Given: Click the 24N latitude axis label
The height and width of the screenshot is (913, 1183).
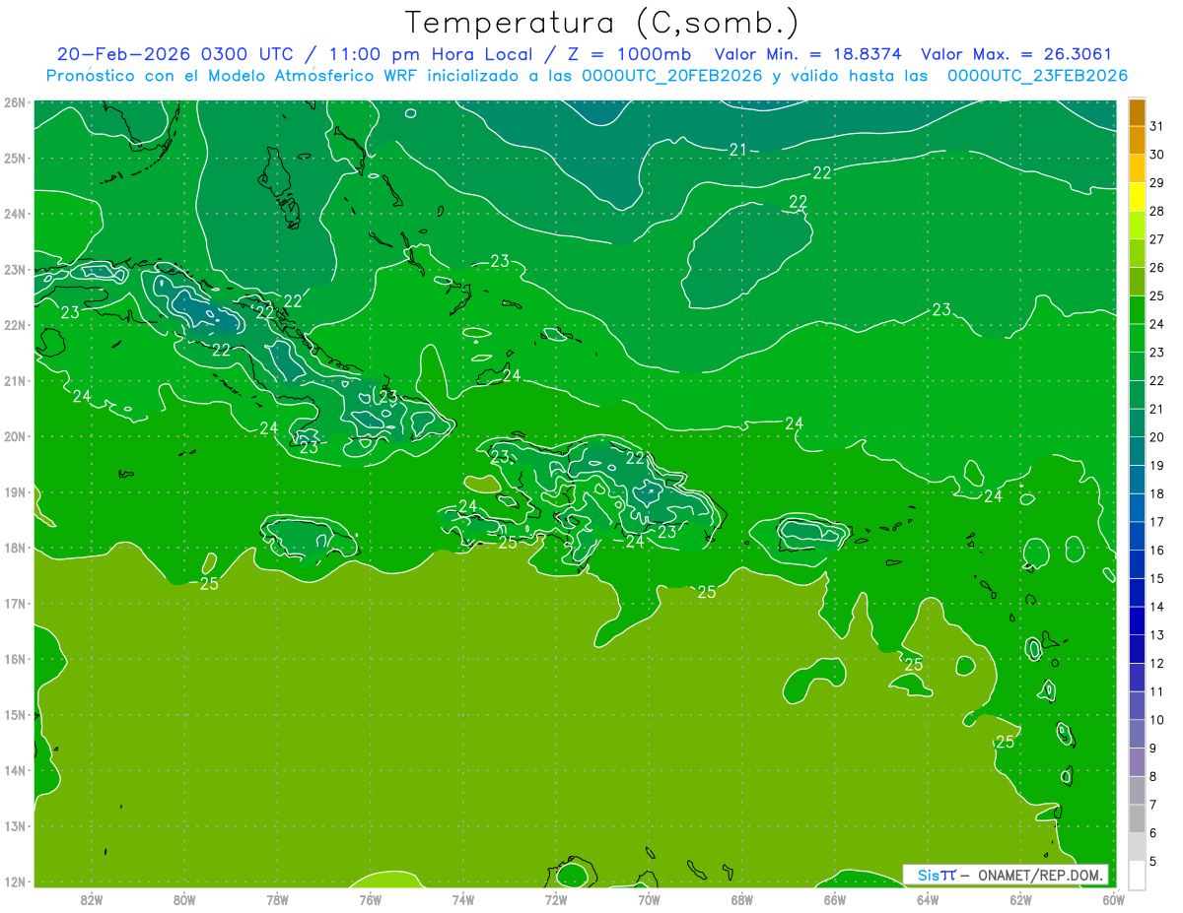Looking at the screenshot, I should pos(14,214).
